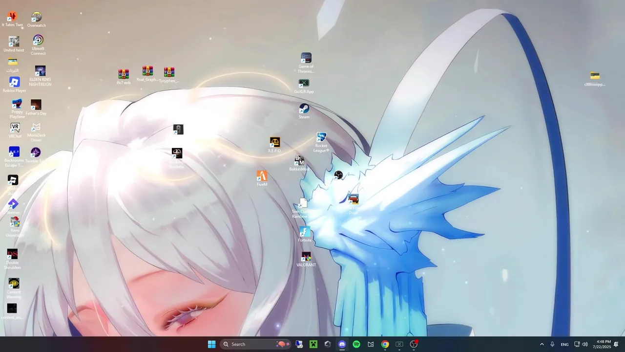
Task: Open the Ubisoft Connect shortcut
Action: 38,45
